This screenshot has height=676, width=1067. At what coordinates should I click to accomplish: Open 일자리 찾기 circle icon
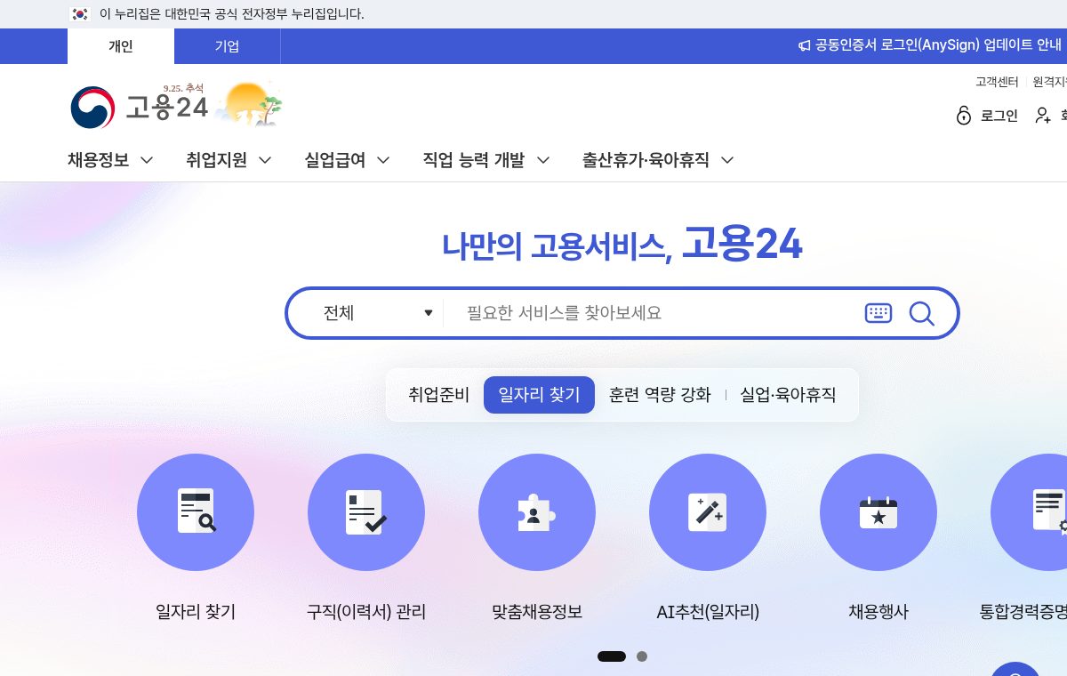196,512
